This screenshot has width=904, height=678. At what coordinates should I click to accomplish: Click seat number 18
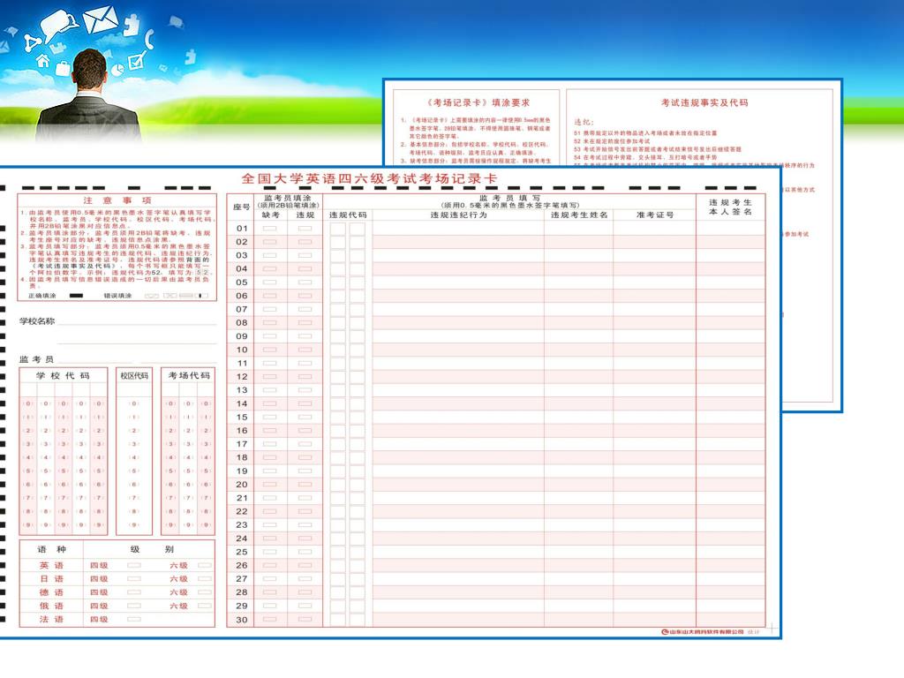242,458
